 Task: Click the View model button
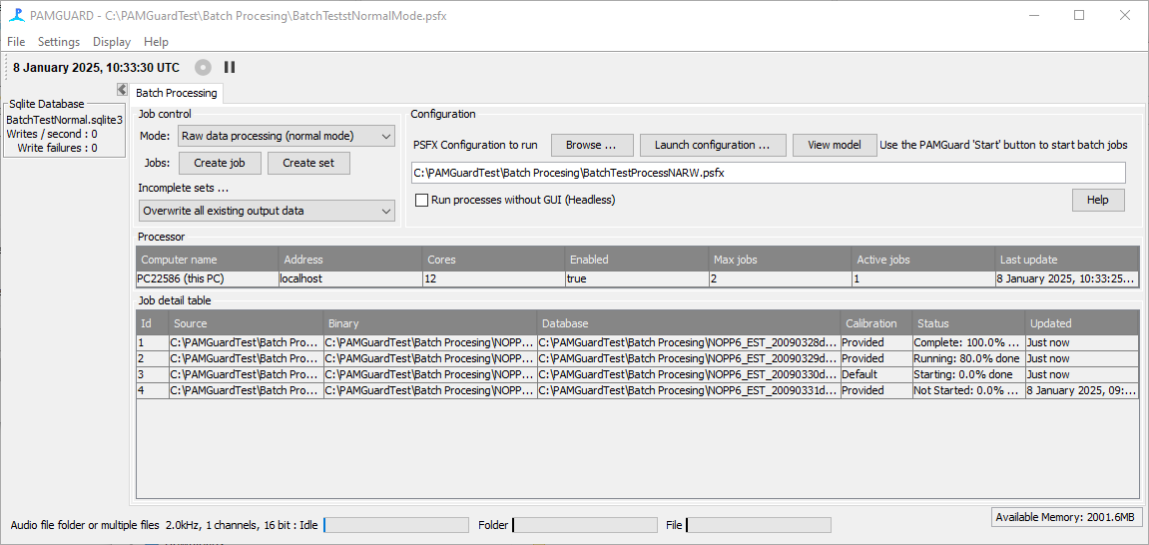pyautogui.click(x=834, y=145)
